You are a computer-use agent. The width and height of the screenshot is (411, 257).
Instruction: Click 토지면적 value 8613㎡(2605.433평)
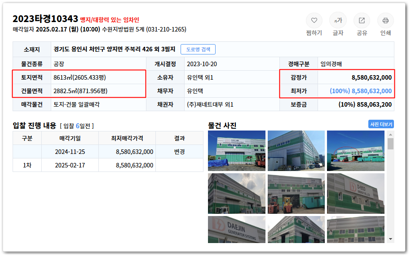[80, 77]
